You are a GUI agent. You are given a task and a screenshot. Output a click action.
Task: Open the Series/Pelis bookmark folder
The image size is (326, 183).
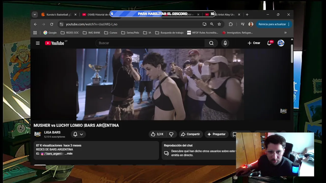tap(130, 33)
